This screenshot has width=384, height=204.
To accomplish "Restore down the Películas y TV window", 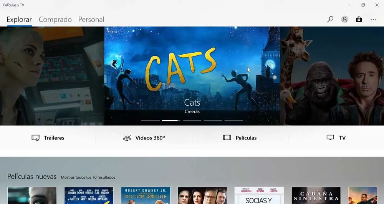I will click(363, 5).
